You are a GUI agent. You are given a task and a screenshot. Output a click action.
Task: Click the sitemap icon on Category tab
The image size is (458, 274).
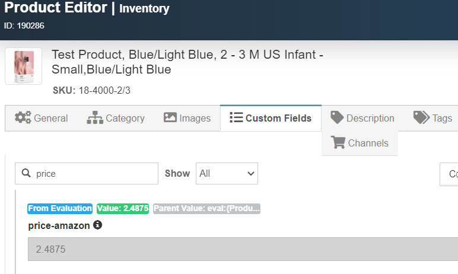tap(95, 118)
